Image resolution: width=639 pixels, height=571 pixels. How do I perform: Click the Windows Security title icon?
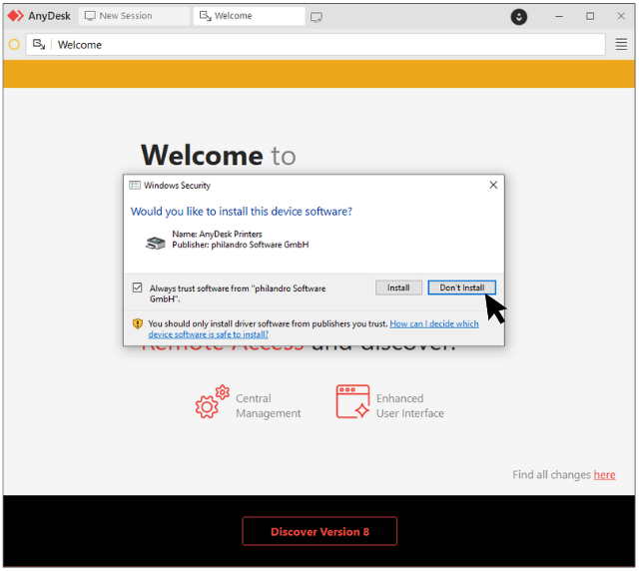coord(135,186)
